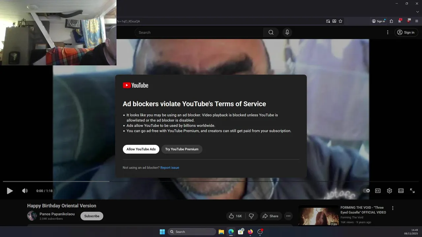
Task: Open the browser extensions puzzle icon
Action: (391, 21)
